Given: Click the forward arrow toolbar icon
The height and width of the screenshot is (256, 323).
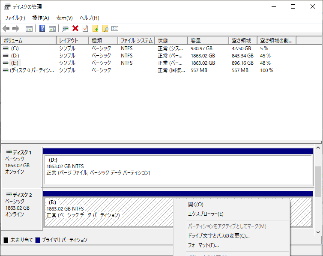Looking at the screenshot, I should (x=16, y=29).
